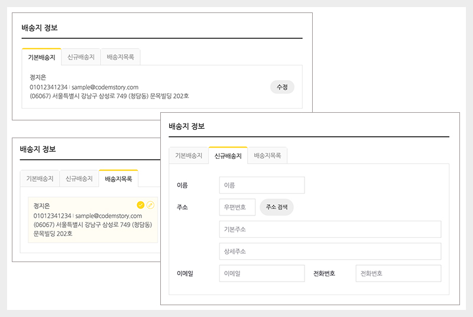473x317 pixels.
Task: Select 기본배송지 tab in bottom-left panel
Action: (x=40, y=179)
